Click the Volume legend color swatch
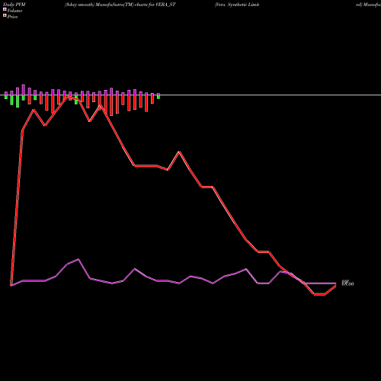Image resolution: width=381 pixels, height=381 pixels. coord(5,9)
